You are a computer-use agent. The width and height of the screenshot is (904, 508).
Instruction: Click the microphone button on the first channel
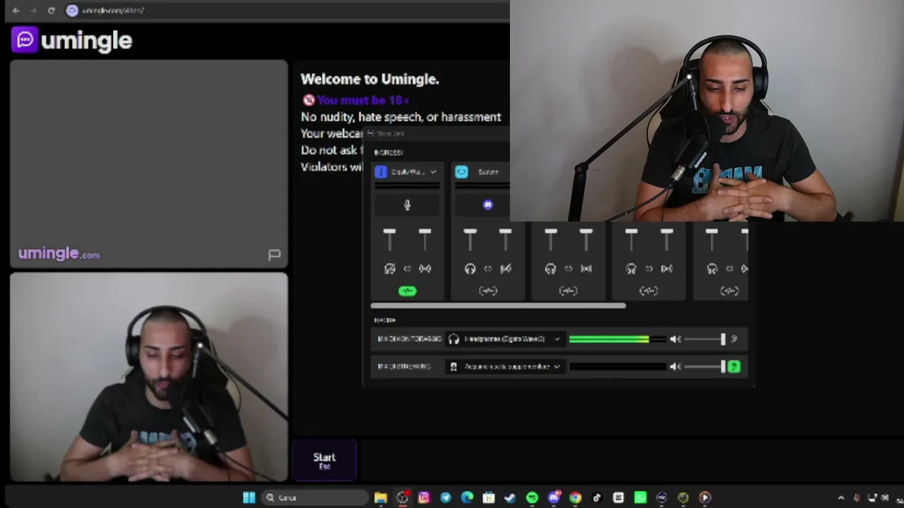[x=407, y=205]
